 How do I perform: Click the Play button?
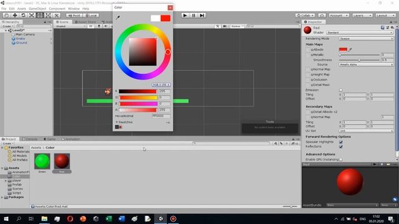[x=185, y=16]
